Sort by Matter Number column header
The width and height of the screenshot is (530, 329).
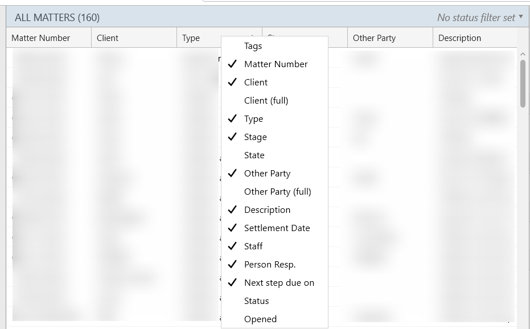[x=41, y=38]
